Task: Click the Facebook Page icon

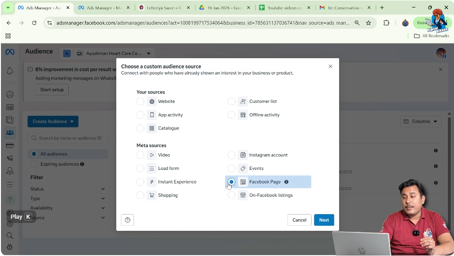Action: point(243,182)
